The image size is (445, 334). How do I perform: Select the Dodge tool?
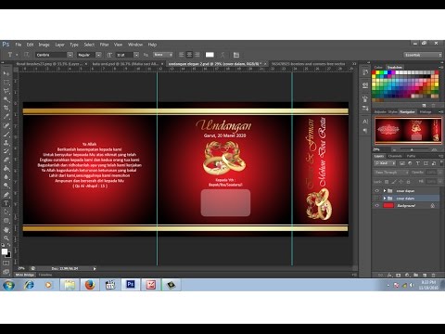6,186
